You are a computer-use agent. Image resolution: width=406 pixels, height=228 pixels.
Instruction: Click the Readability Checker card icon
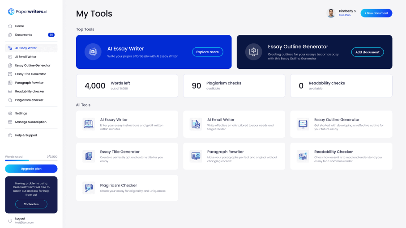303,156
